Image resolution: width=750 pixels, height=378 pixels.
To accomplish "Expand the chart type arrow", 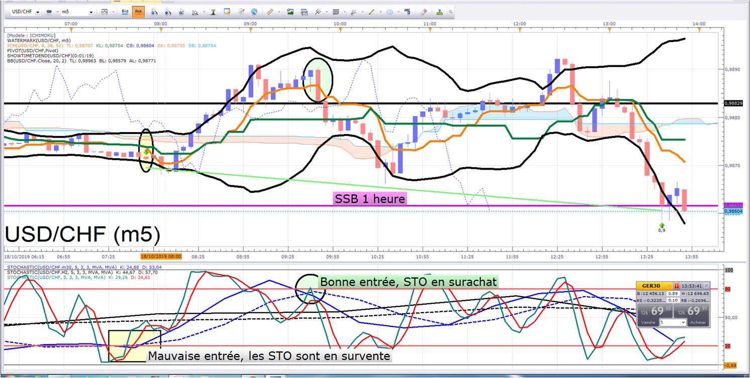I will tap(114, 12).
